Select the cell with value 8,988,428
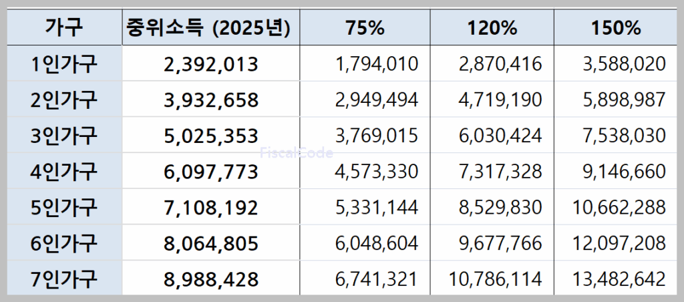Screen dimensions: 684x302 click(x=210, y=279)
